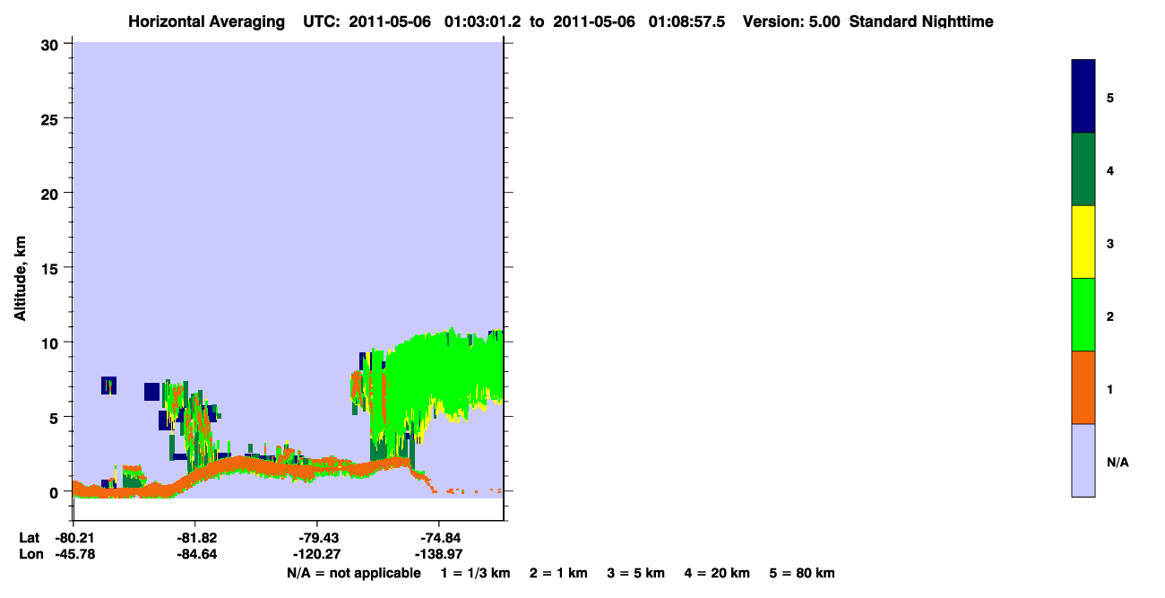Click the latitude value -81.82
The height and width of the screenshot is (598, 1165).
195,538
